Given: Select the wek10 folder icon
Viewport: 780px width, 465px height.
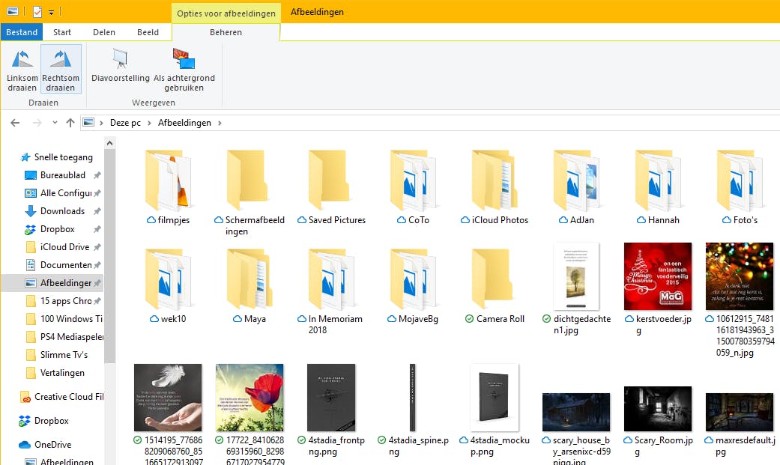Looking at the screenshot, I should click(168, 279).
